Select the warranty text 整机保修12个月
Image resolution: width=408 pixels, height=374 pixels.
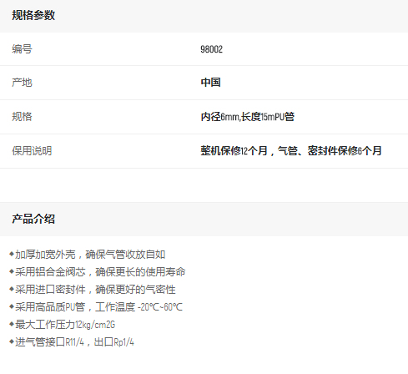(234, 151)
